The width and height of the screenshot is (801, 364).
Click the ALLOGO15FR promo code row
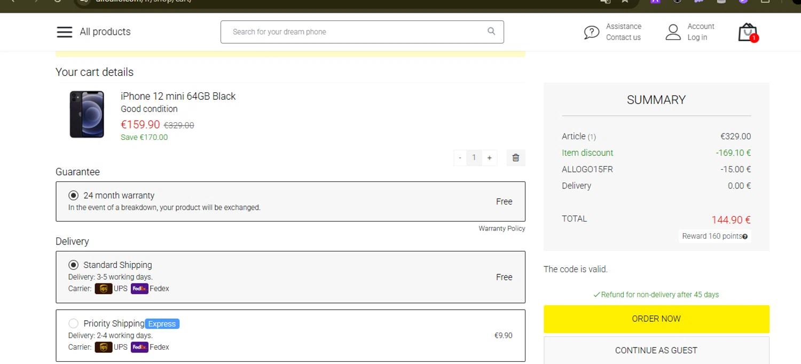coord(656,169)
